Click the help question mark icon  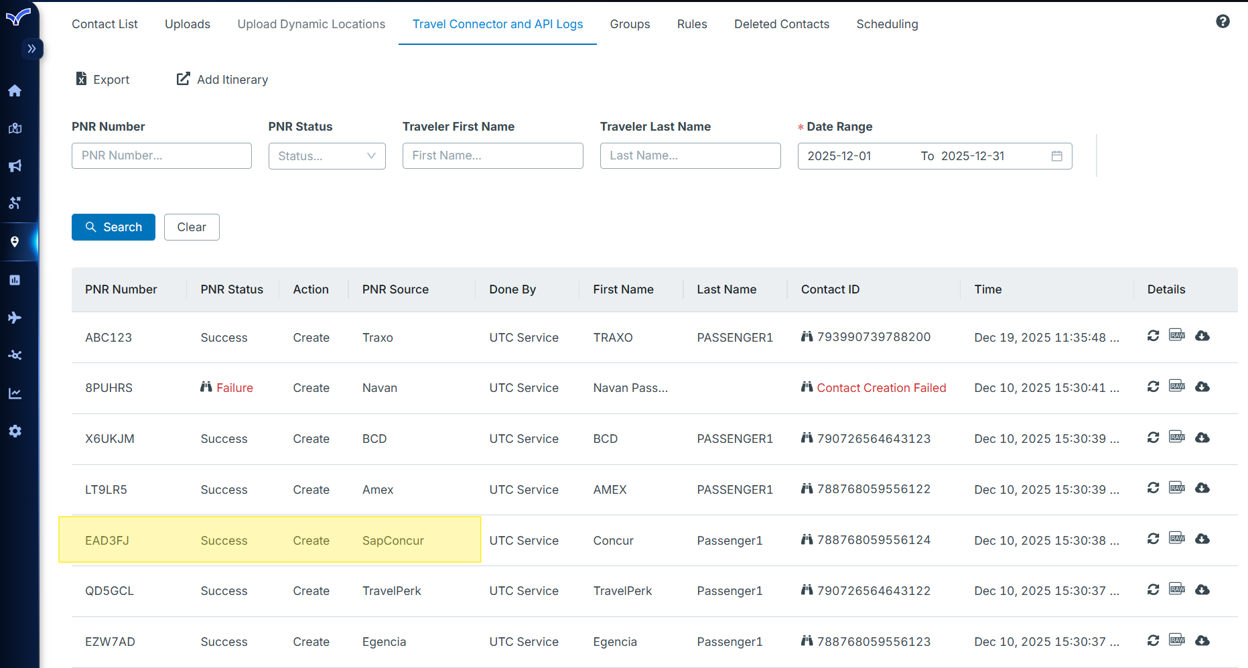(1223, 21)
